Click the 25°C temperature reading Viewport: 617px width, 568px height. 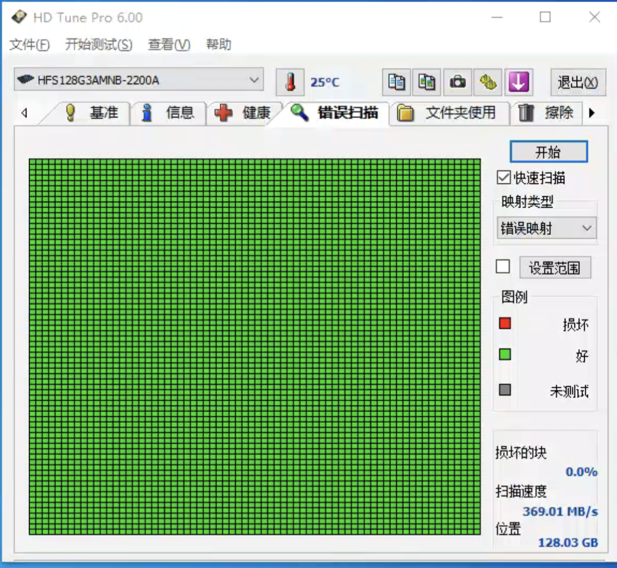(325, 82)
